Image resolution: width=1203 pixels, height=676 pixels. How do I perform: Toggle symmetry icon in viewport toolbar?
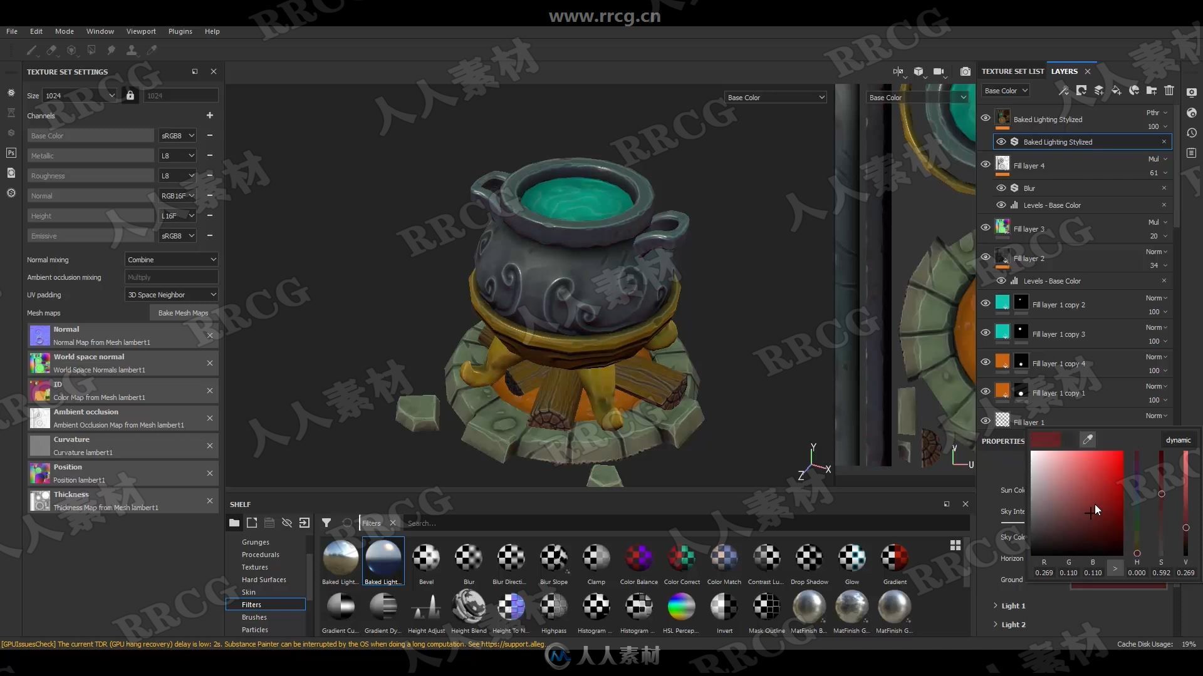898,72
